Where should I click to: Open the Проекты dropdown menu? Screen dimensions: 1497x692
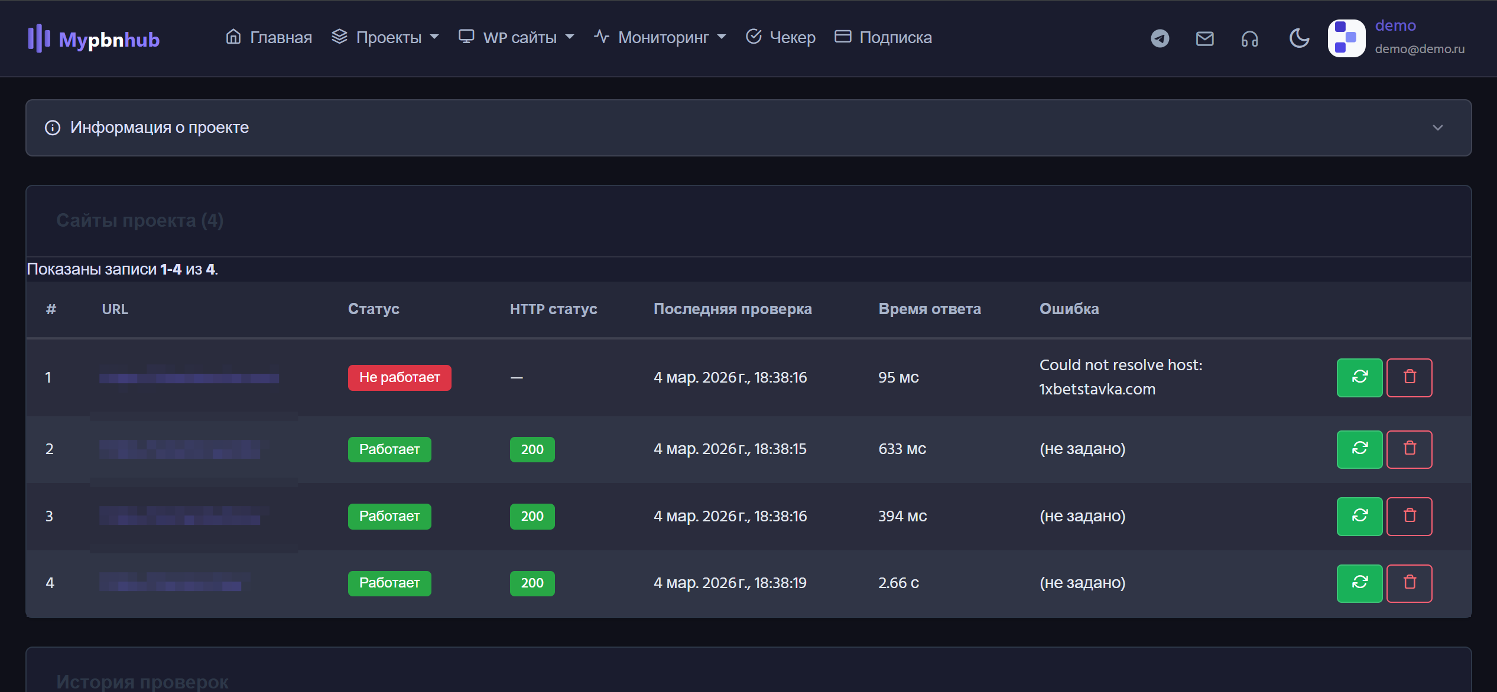[385, 38]
